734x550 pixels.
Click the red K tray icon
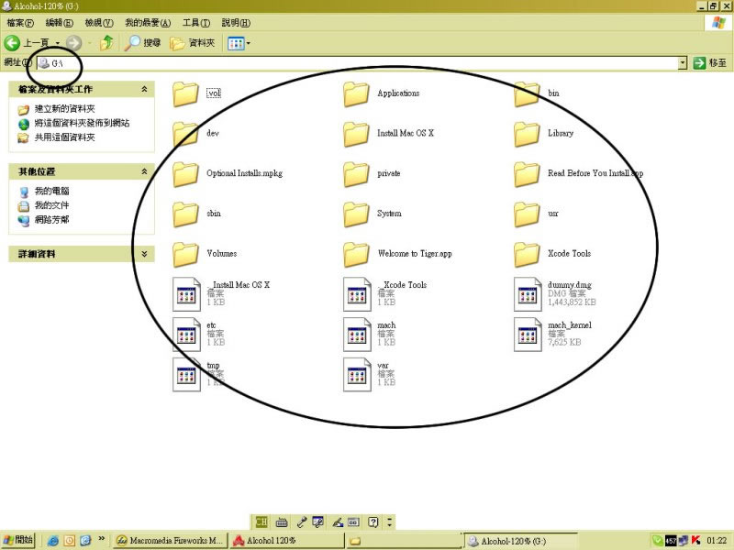[x=696, y=540]
